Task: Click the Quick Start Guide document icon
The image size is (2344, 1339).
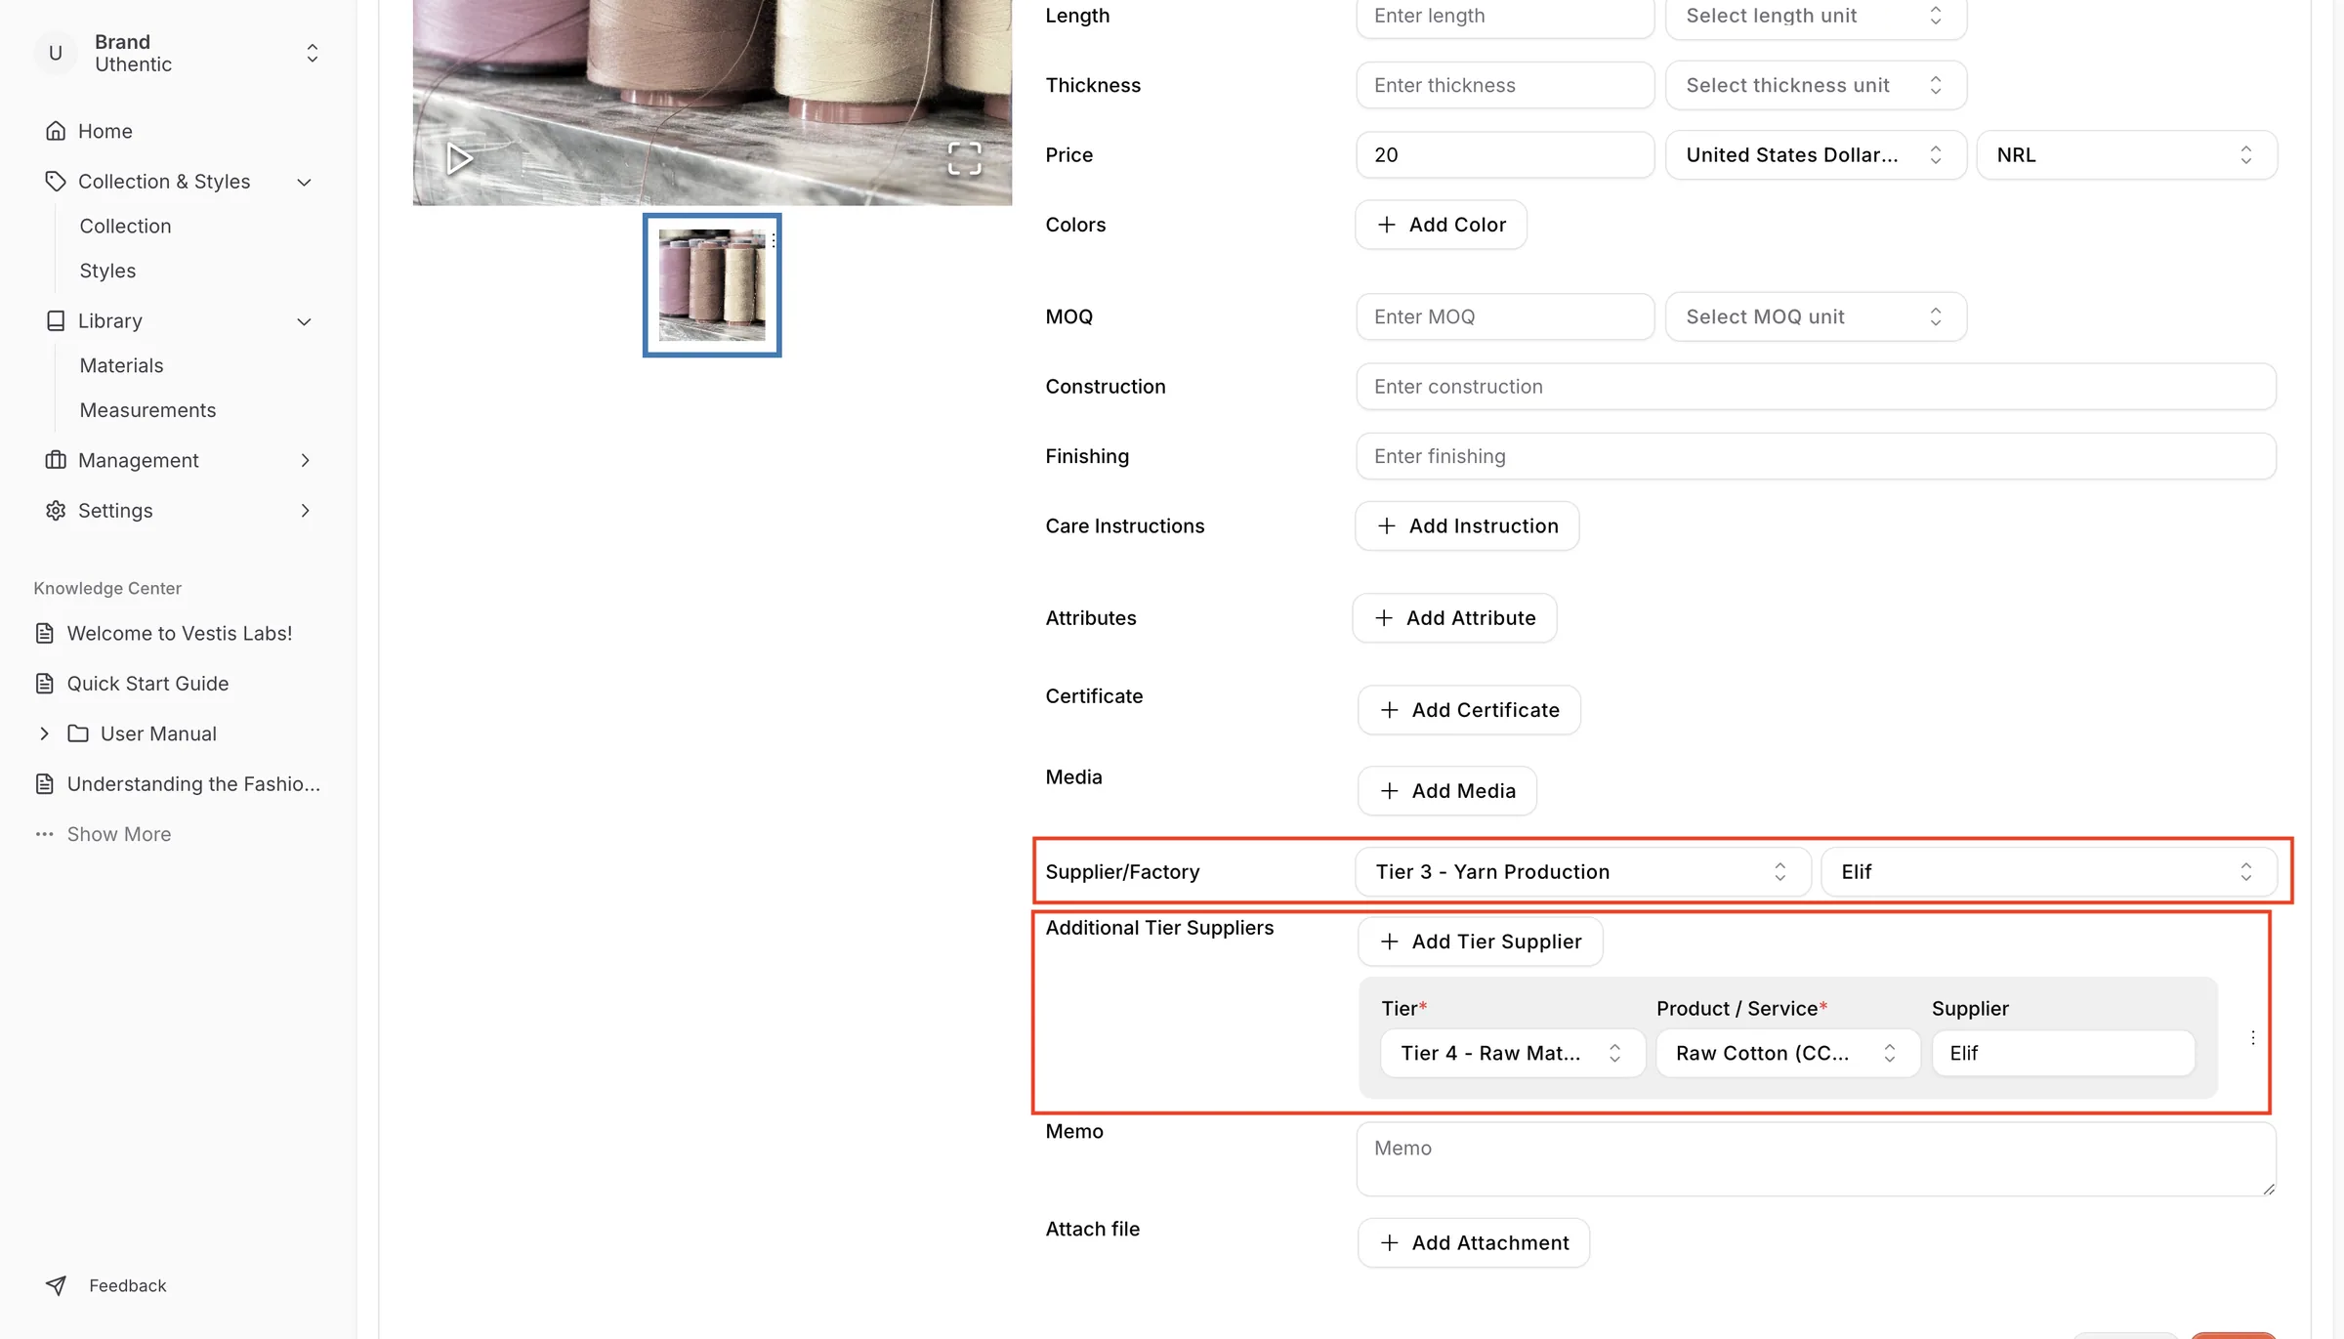Action: point(45,684)
